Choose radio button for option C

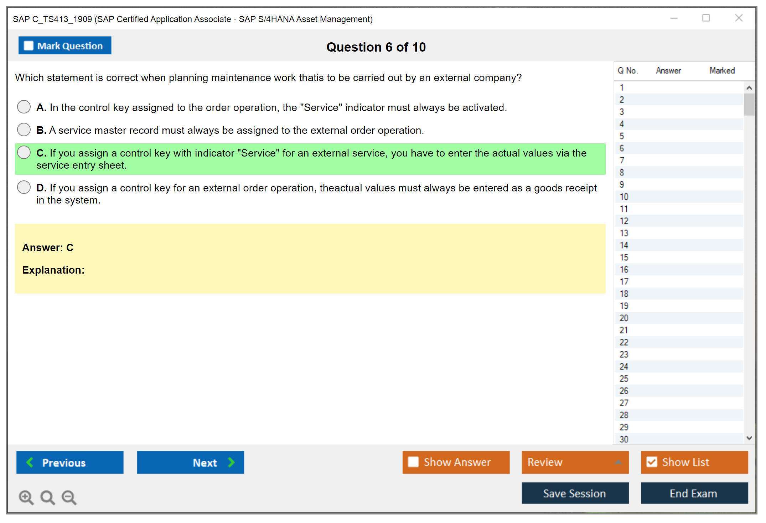click(x=24, y=152)
